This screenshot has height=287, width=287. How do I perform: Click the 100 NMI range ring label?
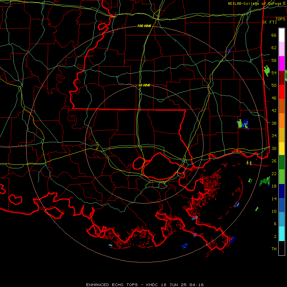(x=144, y=26)
